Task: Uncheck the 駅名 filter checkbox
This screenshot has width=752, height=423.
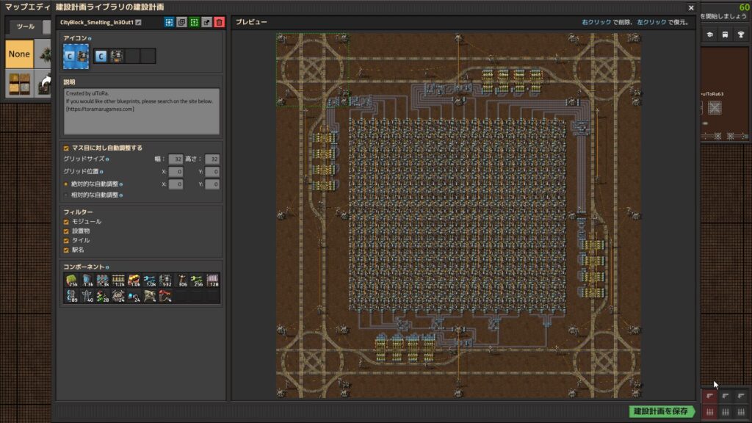Action: click(x=66, y=250)
